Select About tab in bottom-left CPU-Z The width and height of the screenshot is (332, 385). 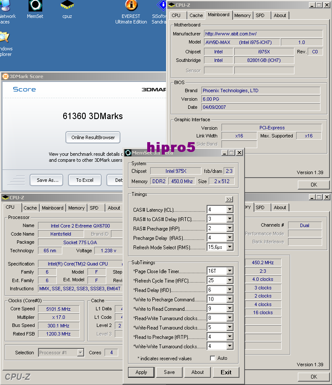tap(114, 208)
